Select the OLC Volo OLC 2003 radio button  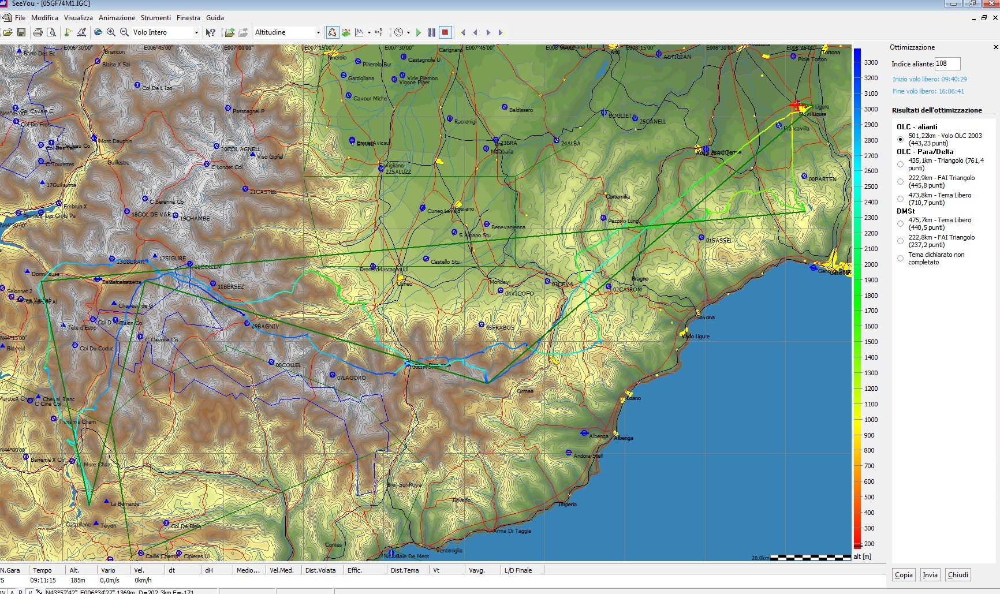pos(900,139)
